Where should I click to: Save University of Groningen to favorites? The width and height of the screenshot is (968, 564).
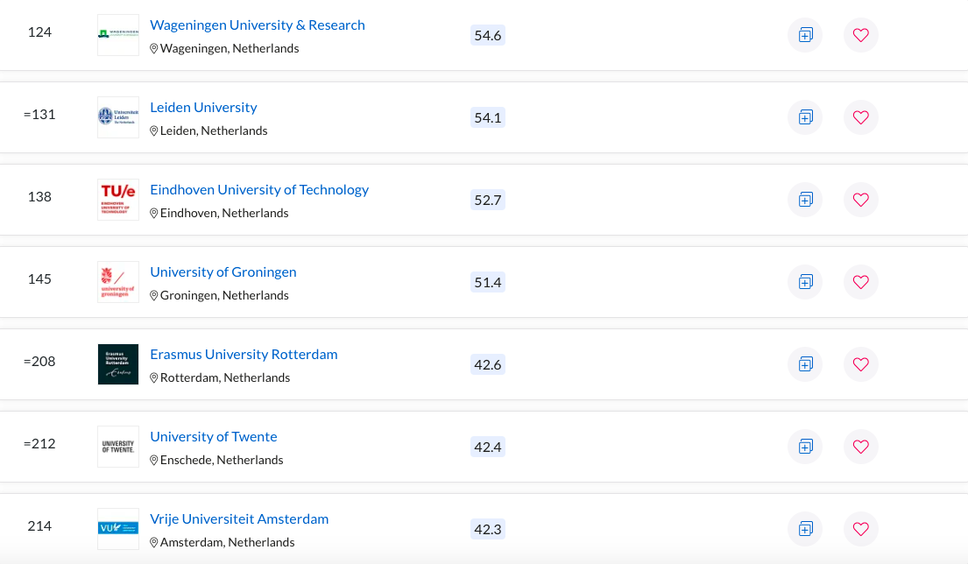pos(860,282)
